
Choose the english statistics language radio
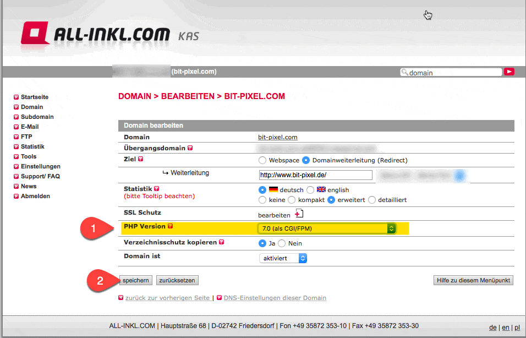pyautogui.click(x=310, y=190)
